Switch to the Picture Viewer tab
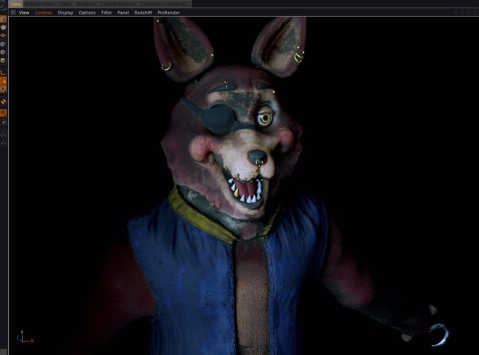The width and height of the screenshot is (479, 355). pos(40,4)
